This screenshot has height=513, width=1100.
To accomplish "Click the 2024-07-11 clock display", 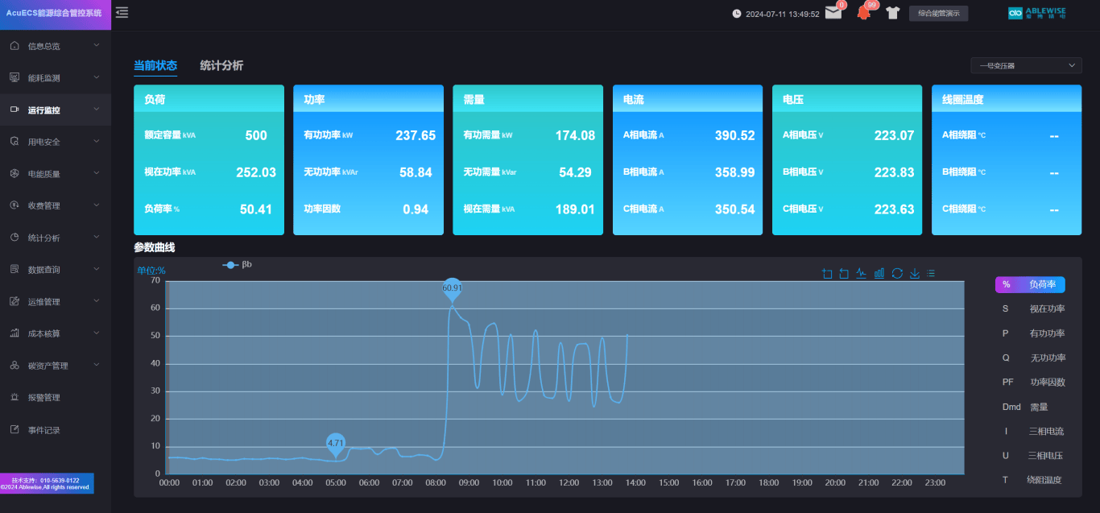I will [776, 14].
